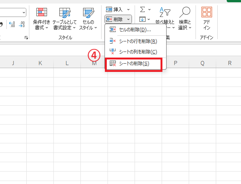The image size is (241, 184).
Task: Expand the 条件付き書式 dropdown chevron
Action: click(x=47, y=28)
